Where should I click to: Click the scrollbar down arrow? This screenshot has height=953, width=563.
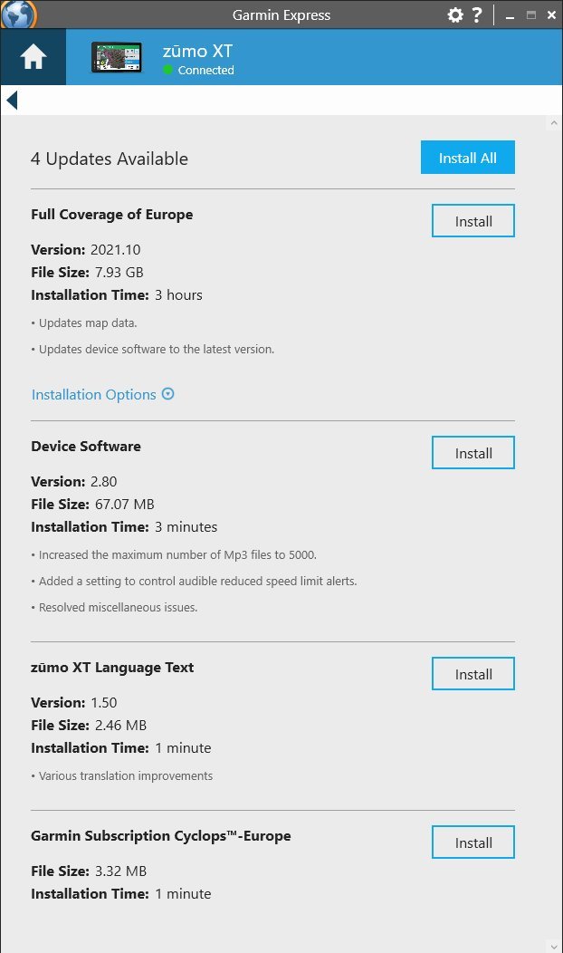coord(553,947)
